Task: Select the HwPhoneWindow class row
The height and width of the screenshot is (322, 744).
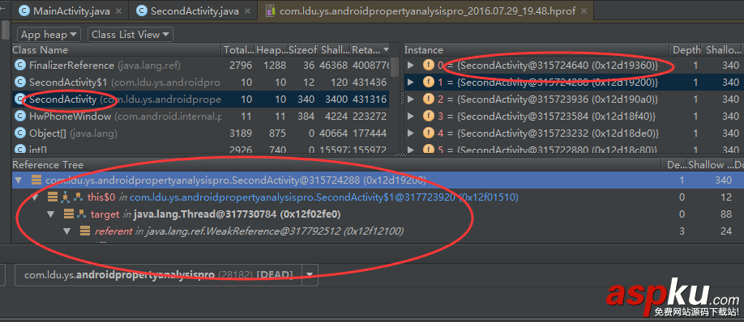Action: pyautogui.click(x=200, y=116)
